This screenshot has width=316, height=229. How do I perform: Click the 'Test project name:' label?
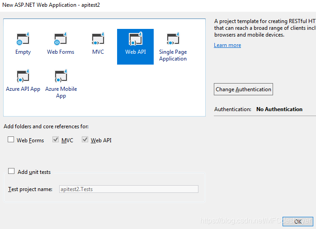point(30,189)
